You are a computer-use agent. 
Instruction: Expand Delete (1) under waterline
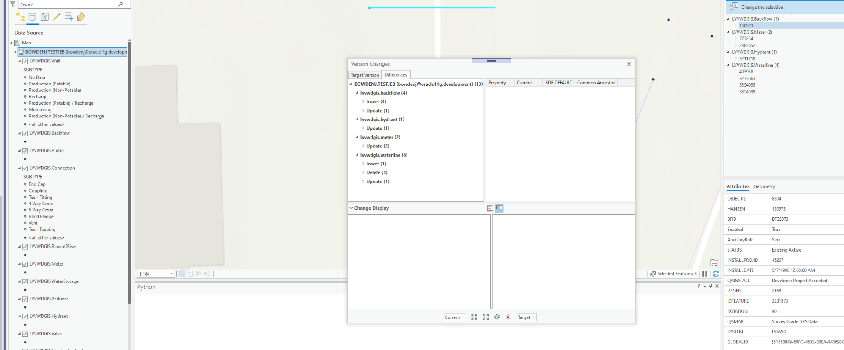pyautogui.click(x=363, y=172)
